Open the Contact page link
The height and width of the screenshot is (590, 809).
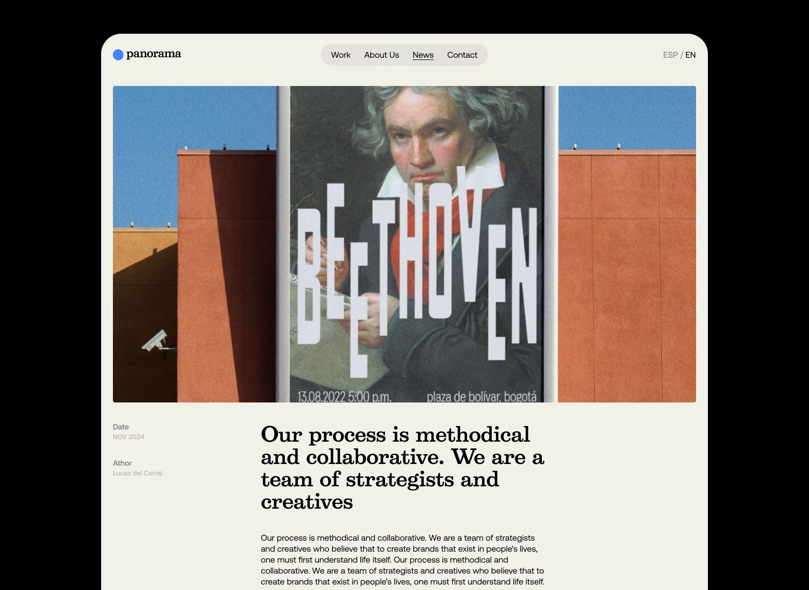[462, 55]
